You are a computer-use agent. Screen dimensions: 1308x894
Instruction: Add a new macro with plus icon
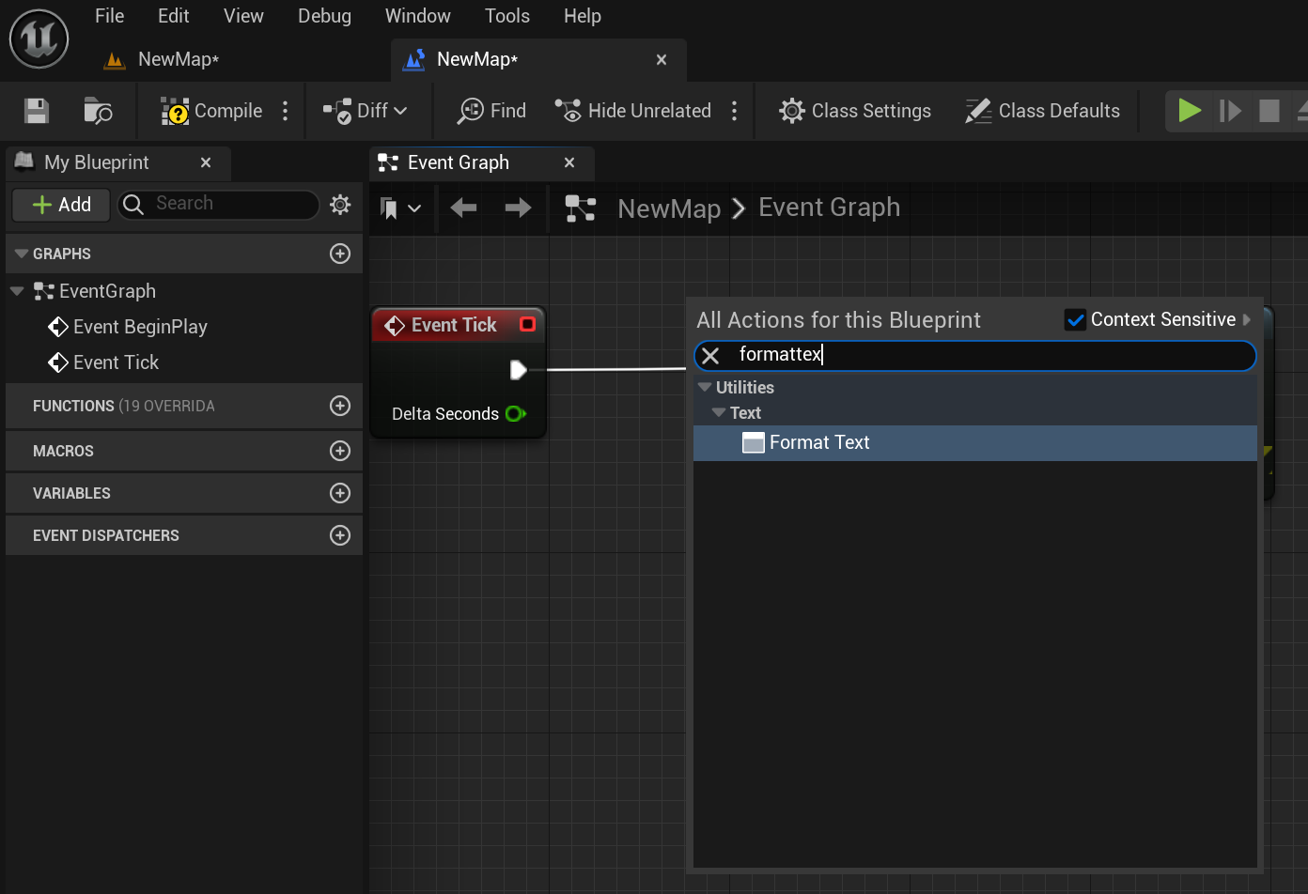pos(340,451)
